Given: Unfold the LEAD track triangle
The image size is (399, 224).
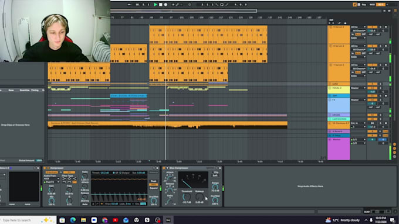Looking at the screenshot, I should (330, 84).
